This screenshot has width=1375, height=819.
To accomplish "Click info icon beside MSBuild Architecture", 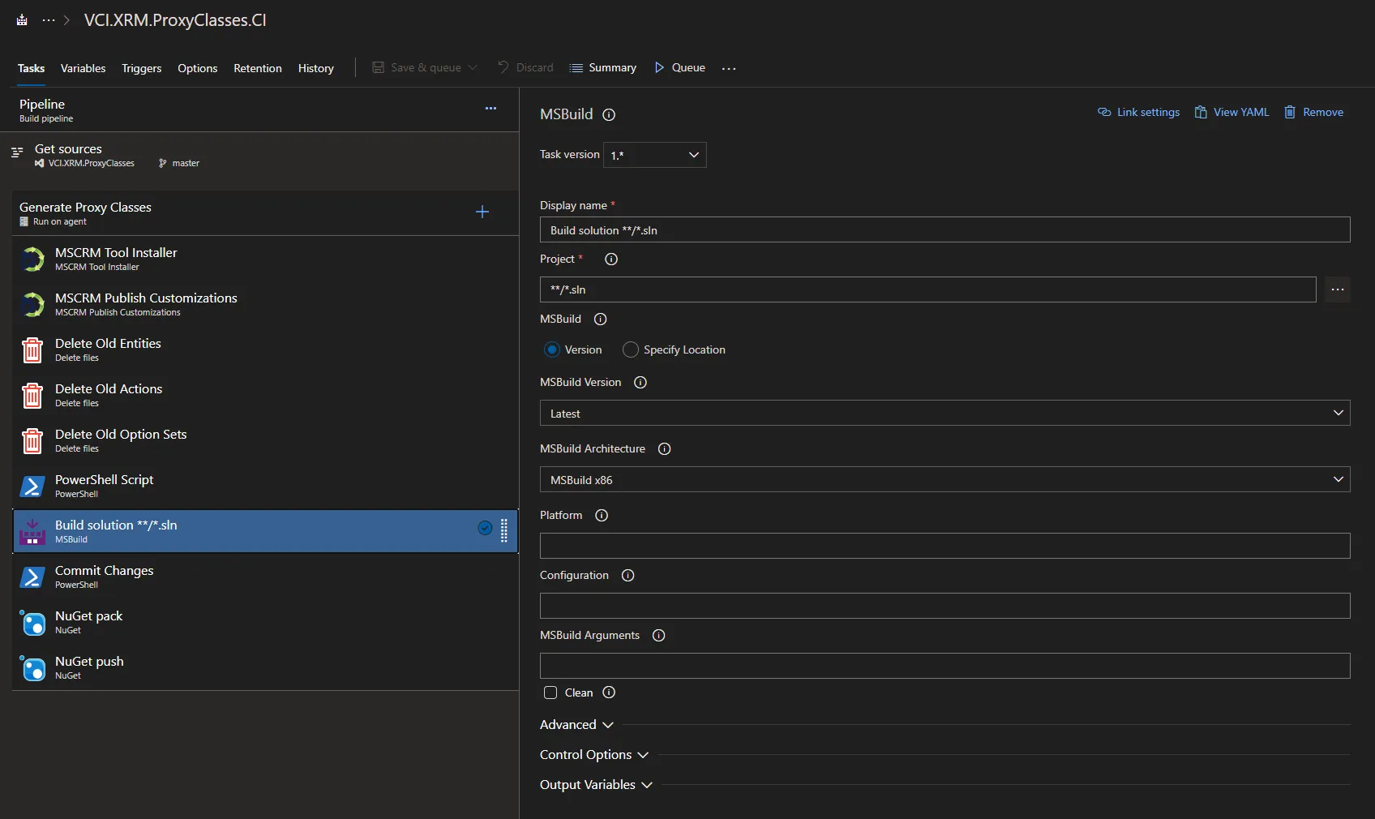I will (x=664, y=449).
